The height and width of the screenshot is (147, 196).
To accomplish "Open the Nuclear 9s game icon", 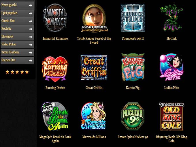I will click(133, 116).
